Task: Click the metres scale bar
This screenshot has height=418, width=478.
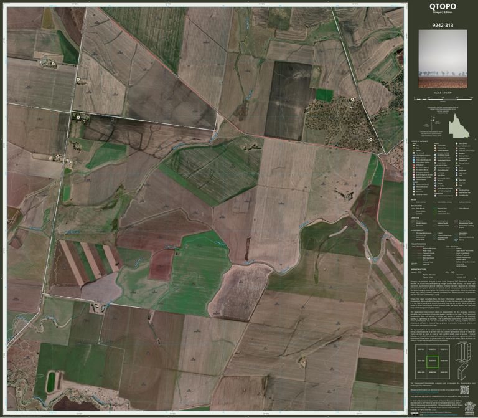Action: coord(443,99)
